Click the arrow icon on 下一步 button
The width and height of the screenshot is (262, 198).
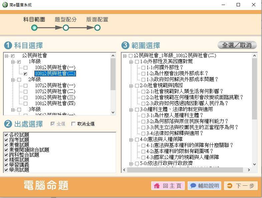(x=230, y=186)
